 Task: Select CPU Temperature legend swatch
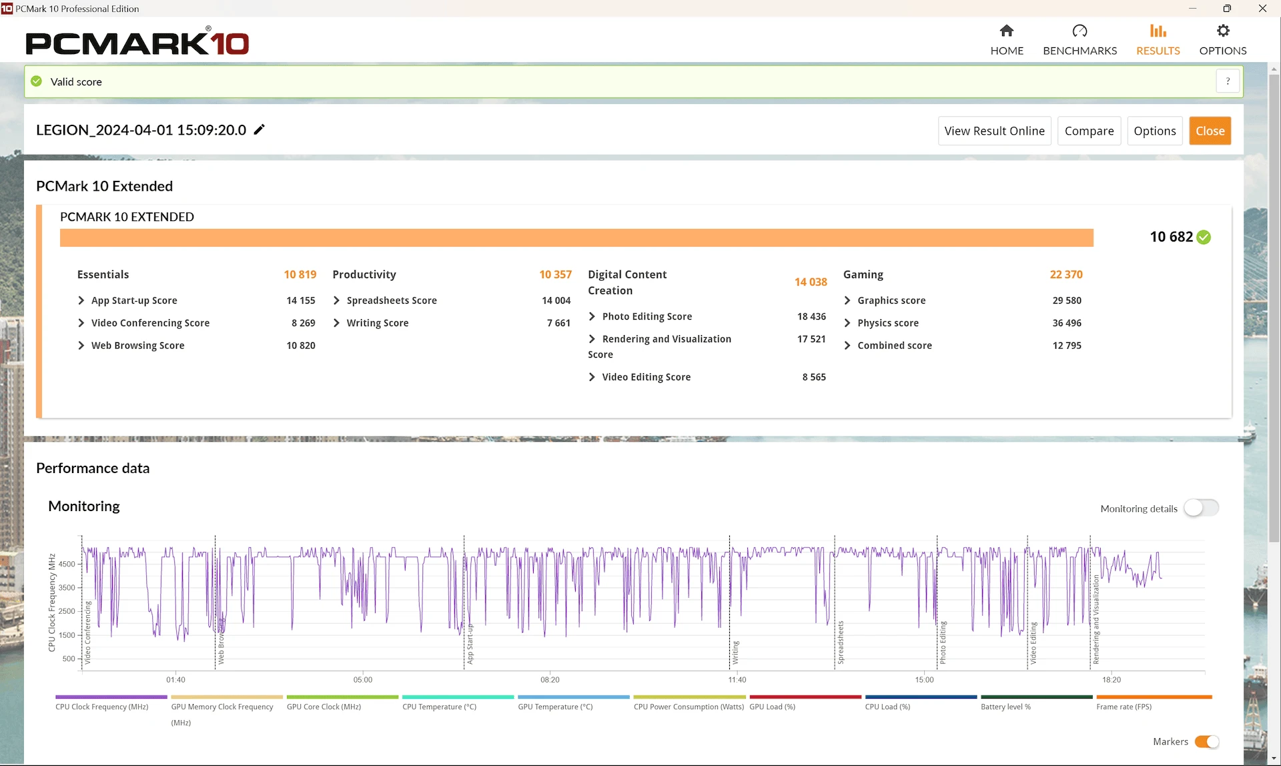pyautogui.click(x=458, y=697)
